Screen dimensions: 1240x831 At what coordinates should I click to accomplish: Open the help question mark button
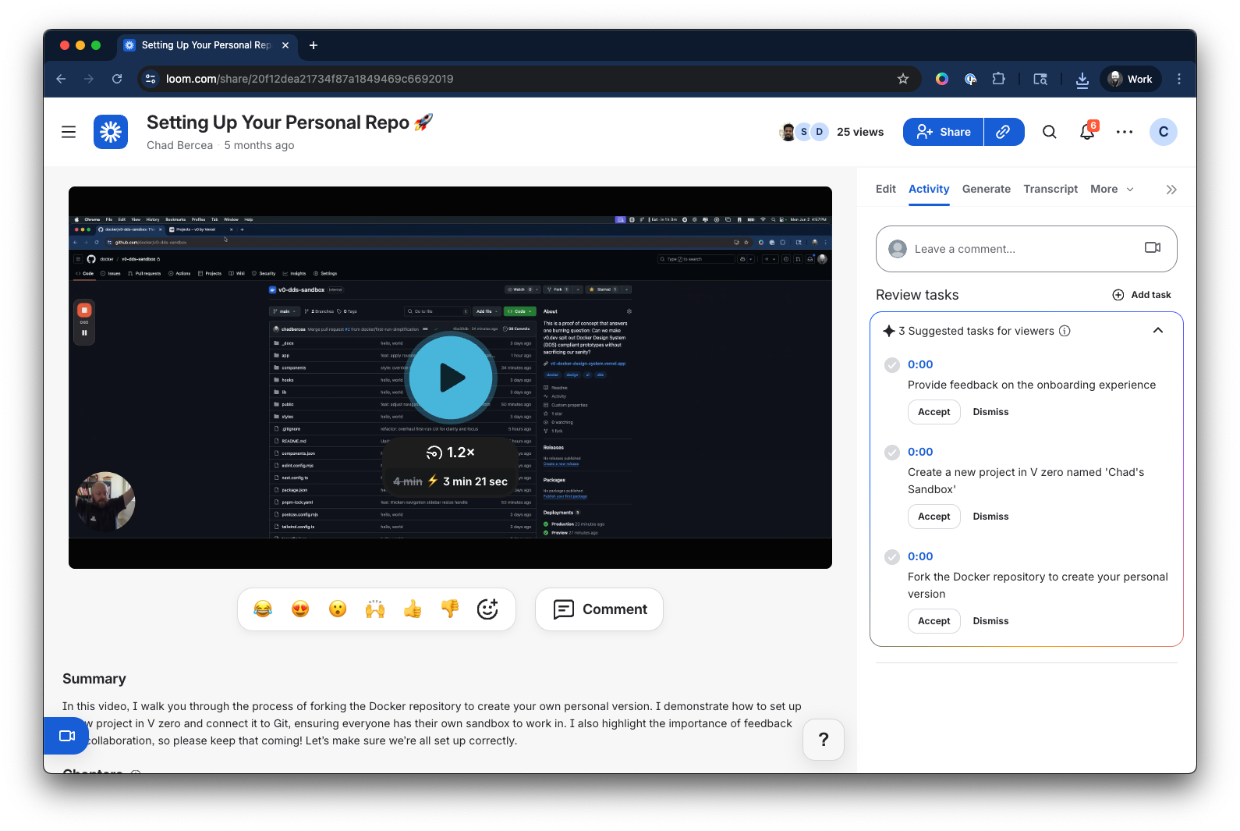(824, 740)
